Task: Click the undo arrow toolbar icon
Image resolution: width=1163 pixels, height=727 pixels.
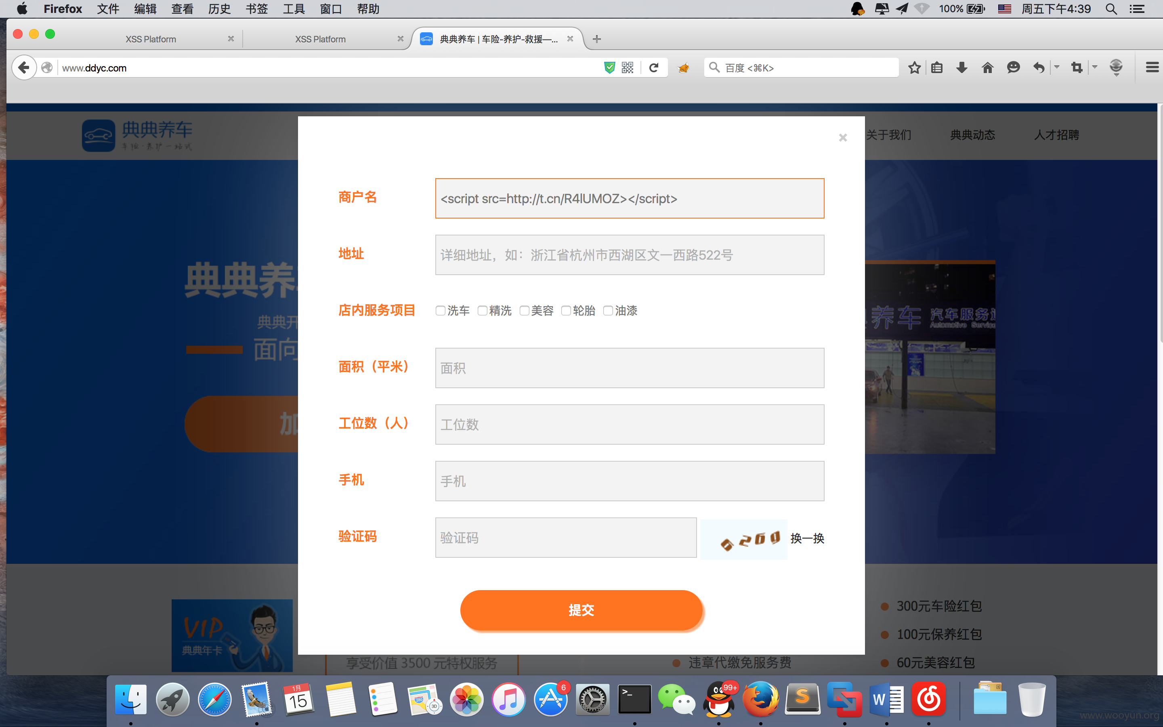Action: coord(1039,68)
